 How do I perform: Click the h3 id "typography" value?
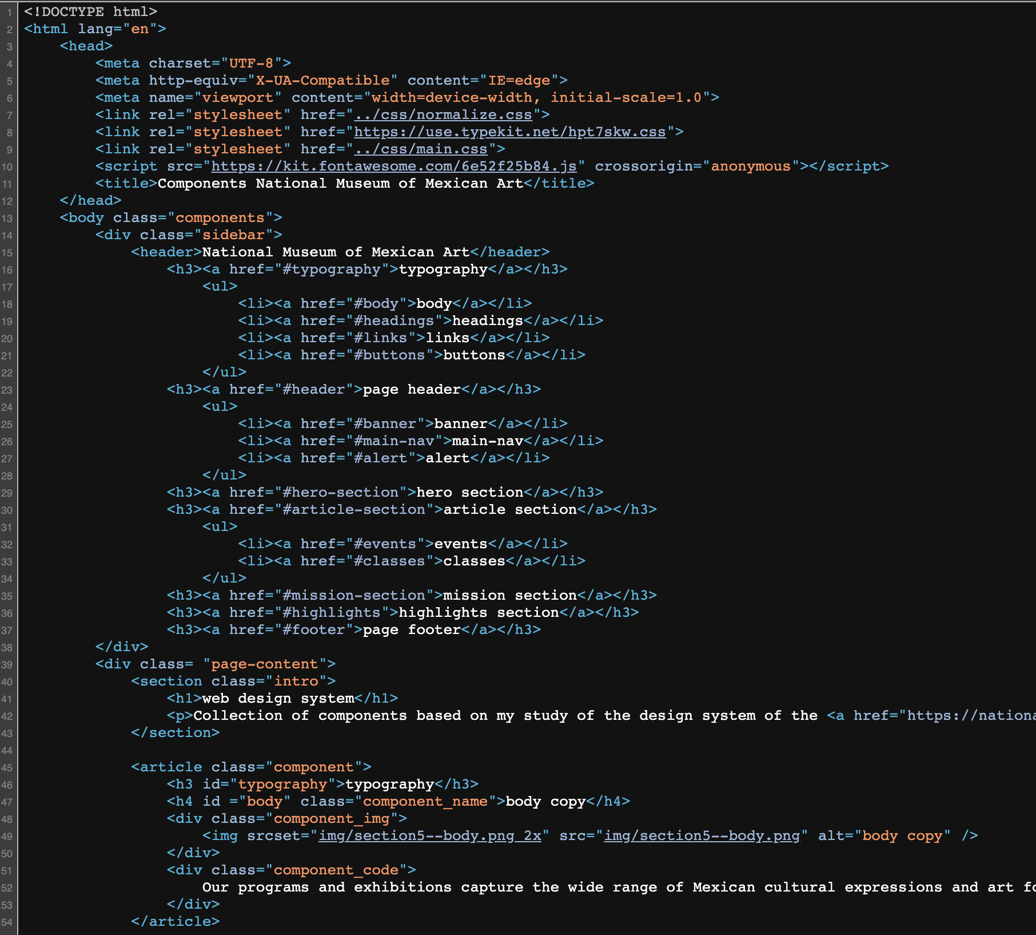click(x=282, y=784)
